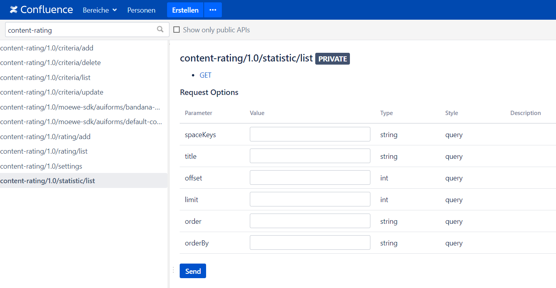Click the Confluence logo icon

coord(14,10)
